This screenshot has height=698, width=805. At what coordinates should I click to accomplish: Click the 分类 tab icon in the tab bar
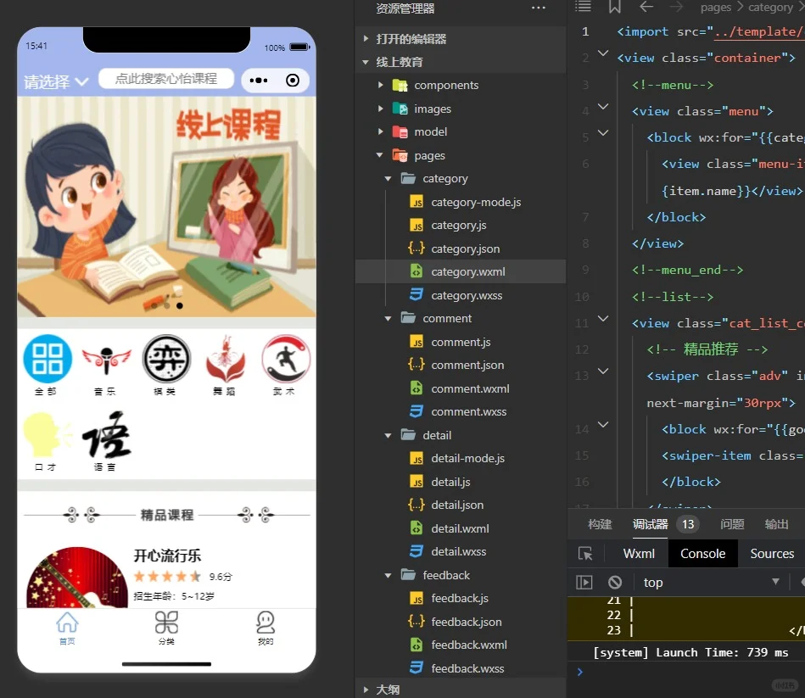click(x=166, y=623)
